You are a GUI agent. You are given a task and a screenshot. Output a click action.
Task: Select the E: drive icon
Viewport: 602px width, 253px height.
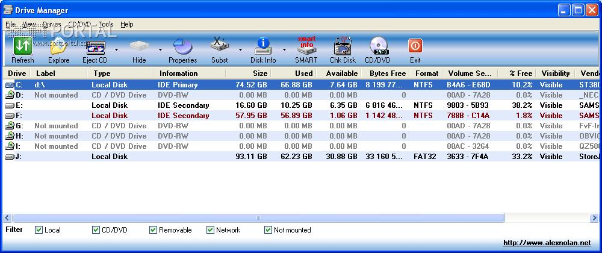tap(10, 105)
